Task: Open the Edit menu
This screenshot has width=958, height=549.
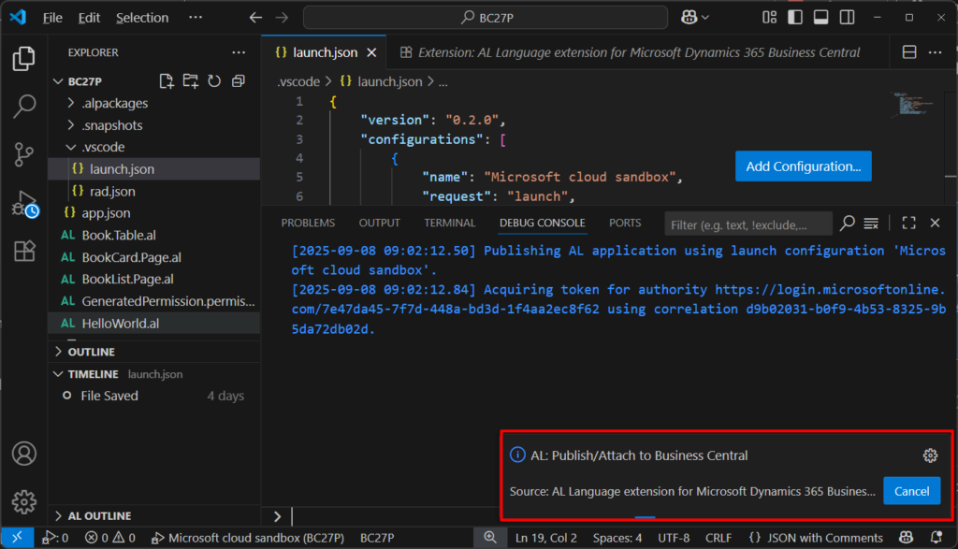Action: [x=89, y=18]
